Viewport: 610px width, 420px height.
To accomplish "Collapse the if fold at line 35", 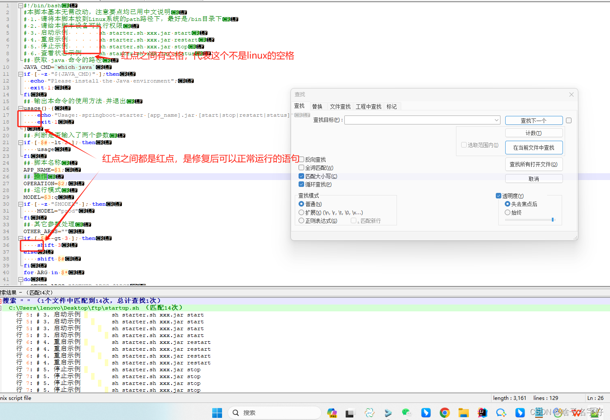I will [x=21, y=238].
